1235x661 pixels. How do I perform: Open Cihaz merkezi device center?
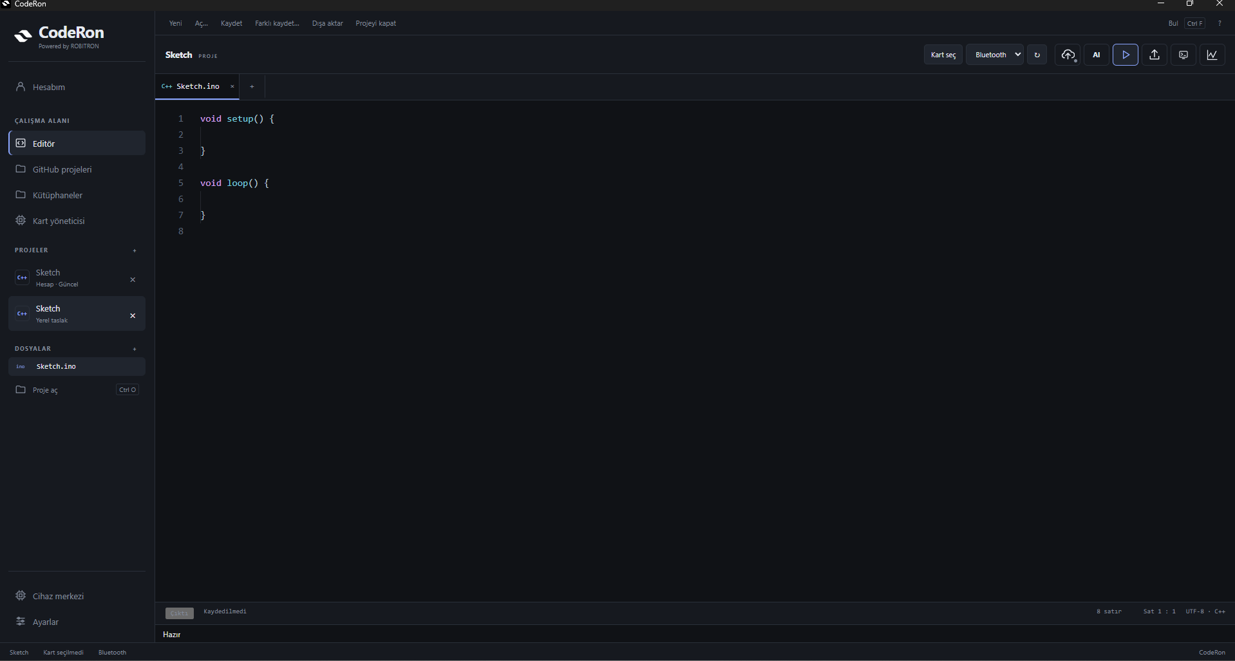[x=77, y=596]
